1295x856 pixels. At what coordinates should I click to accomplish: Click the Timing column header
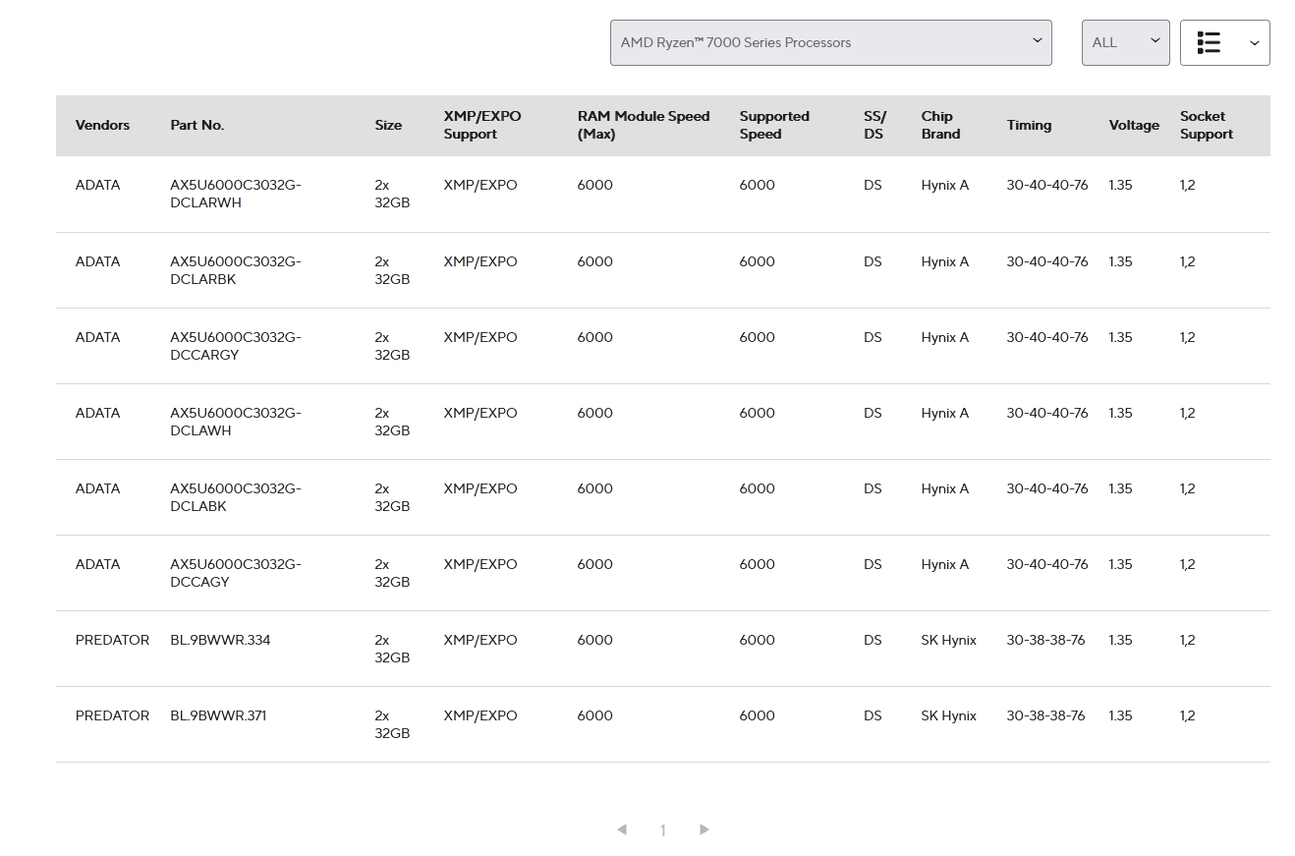coord(1029,126)
